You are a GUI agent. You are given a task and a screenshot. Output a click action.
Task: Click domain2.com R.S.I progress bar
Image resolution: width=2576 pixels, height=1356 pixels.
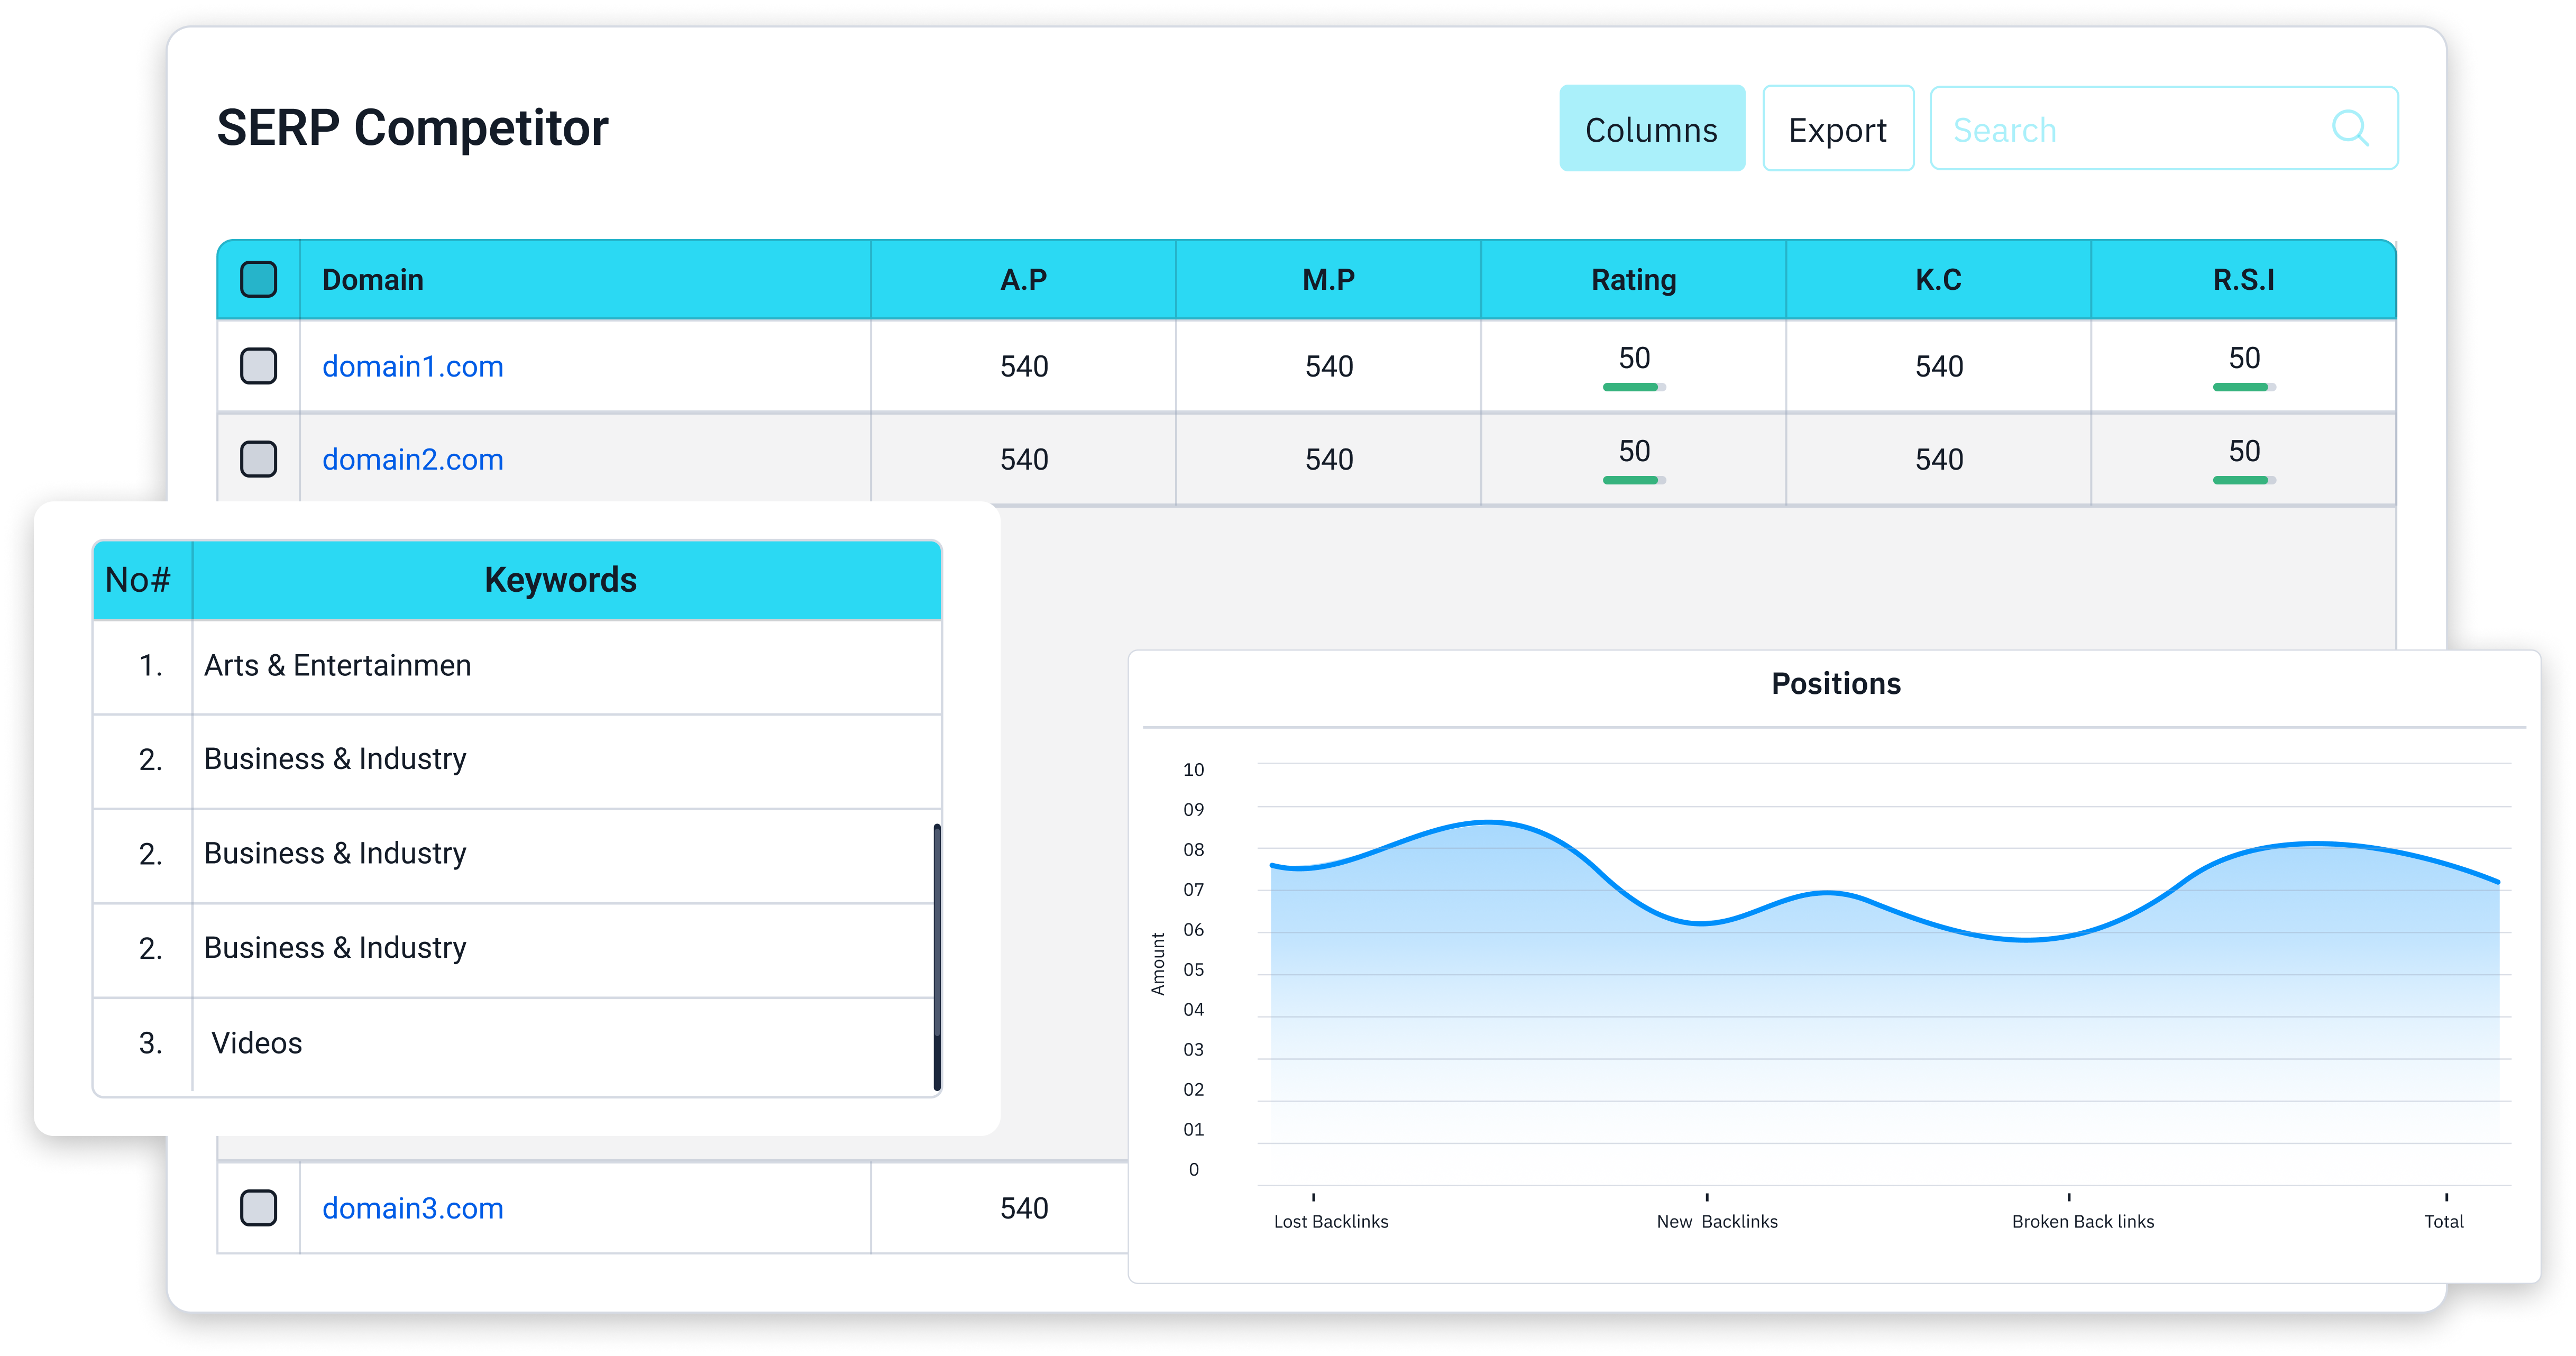coord(2243,480)
